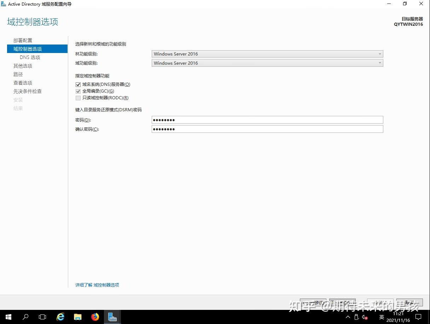
Task: Click 键入目录服务还原模式(DSRM)密码 text
Action: point(109,110)
